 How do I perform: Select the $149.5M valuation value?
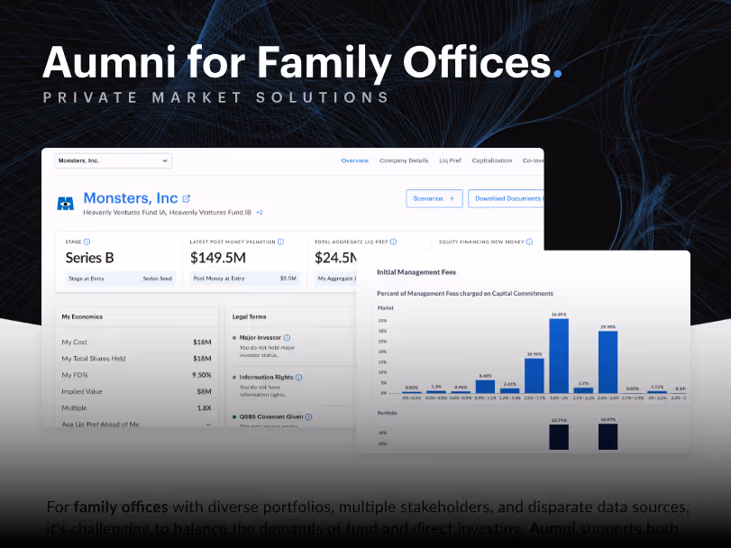coord(218,258)
